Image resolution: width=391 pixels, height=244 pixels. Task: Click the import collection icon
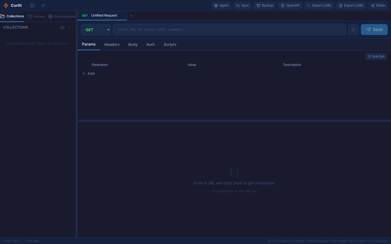pyautogui.click(x=62, y=27)
